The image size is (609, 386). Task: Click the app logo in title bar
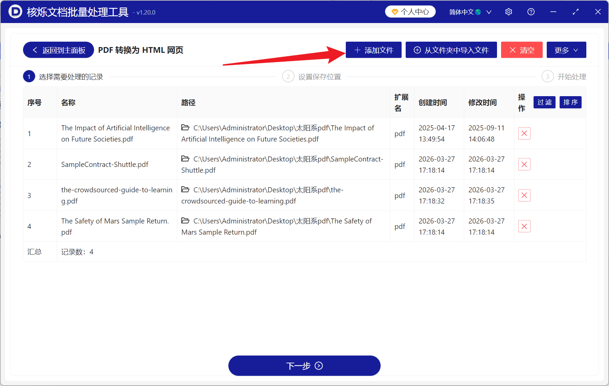15,12
